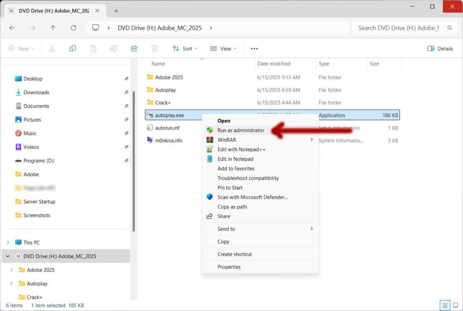
Task: Open the See more three-dots menu
Action: pyautogui.click(x=254, y=48)
